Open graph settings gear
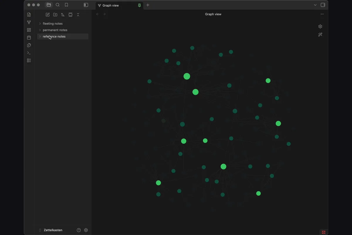Viewport: 352px width, 235px height. (x=320, y=26)
